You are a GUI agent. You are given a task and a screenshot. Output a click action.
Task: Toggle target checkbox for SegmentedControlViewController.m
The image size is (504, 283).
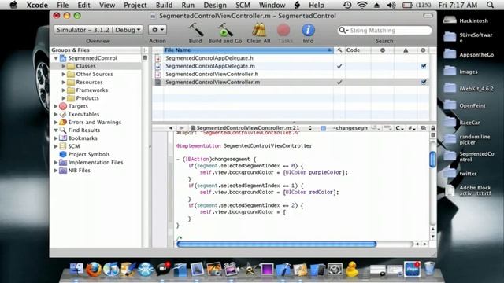(x=424, y=82)
